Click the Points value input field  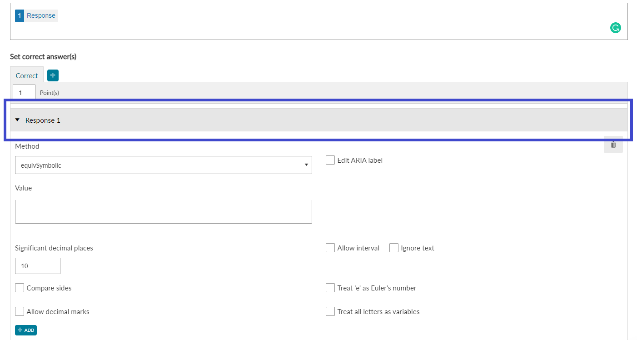click(24, 92)
